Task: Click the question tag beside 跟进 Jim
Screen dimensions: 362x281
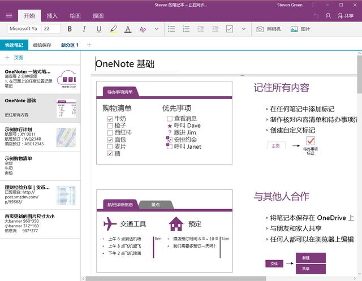Action: coord(170,133)
